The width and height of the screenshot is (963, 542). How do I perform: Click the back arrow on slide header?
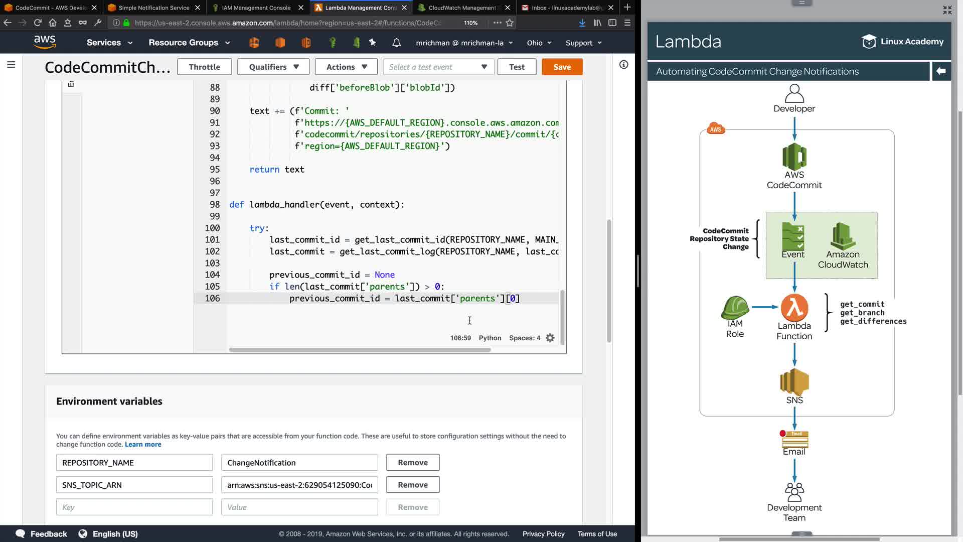point(941,71)
